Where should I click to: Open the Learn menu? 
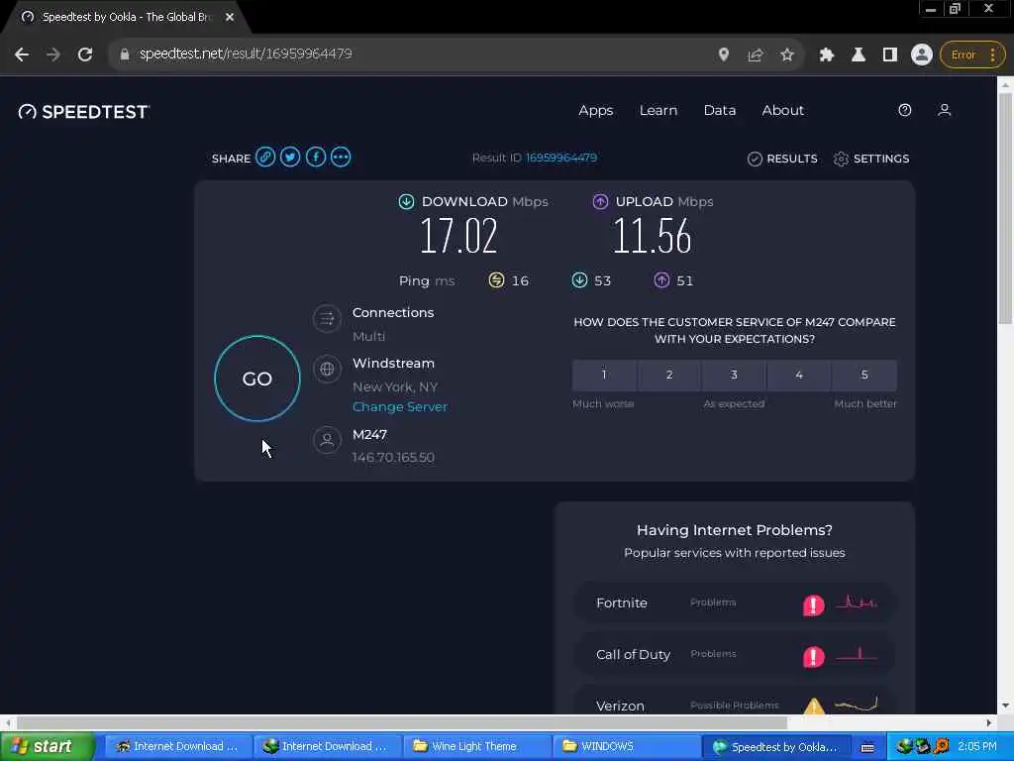[x=659, y=111]
